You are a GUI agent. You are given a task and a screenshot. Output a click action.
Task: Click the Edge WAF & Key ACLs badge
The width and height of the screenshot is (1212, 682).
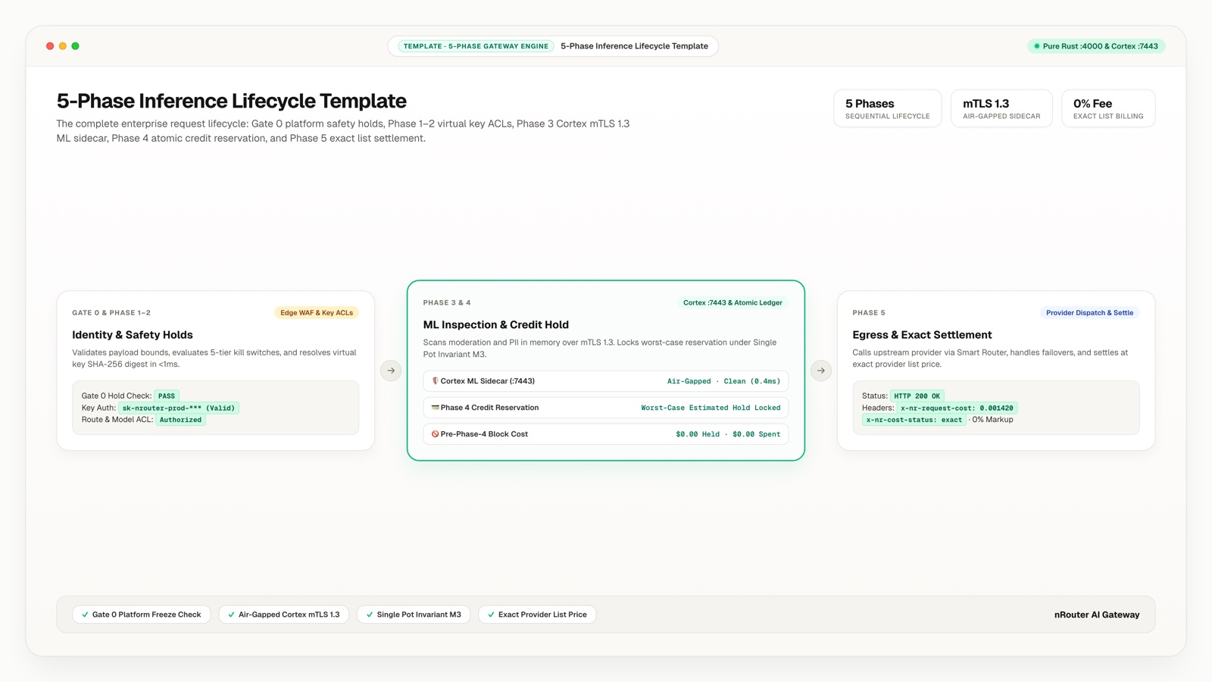coord(317,313)
